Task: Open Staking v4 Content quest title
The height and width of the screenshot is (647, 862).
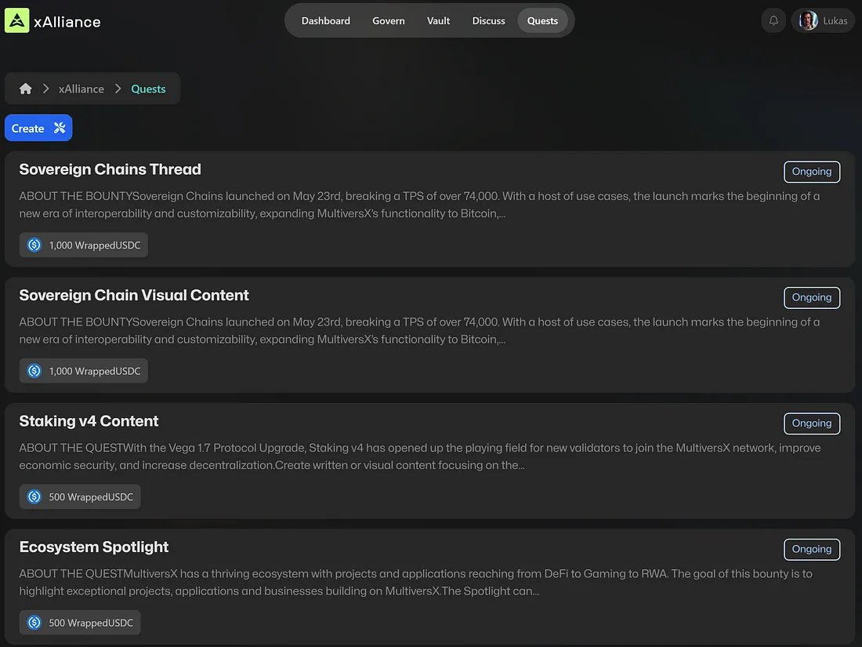Action: coord(89,421)
